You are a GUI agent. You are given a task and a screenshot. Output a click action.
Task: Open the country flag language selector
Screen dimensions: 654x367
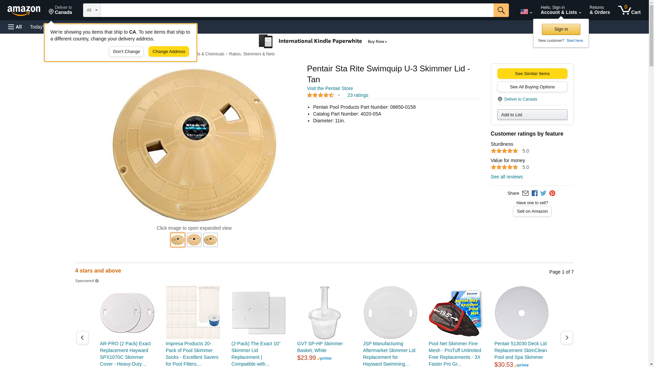[526, 12]
